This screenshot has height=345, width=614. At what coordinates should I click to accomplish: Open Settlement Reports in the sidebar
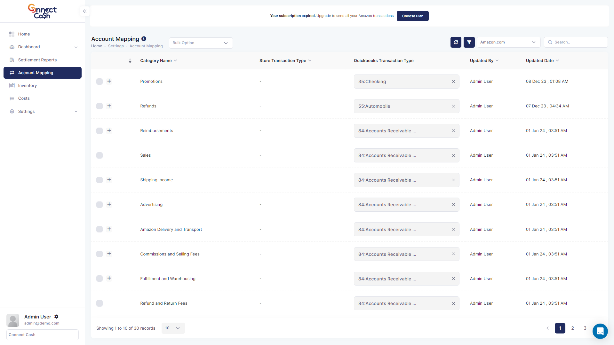coord(37,60)
